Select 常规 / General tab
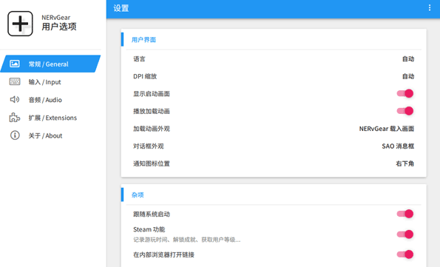The width and height of the screenshot is (440, 267). pyautogui.click(x=50, y=64)
